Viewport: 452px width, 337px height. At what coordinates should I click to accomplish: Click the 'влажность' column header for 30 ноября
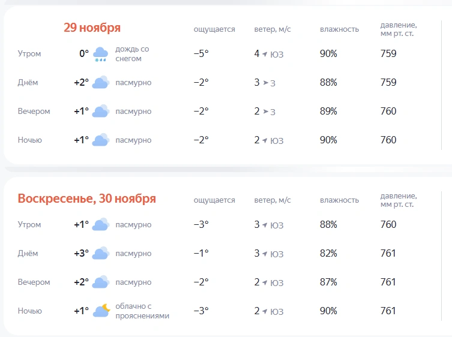point(339,200)
